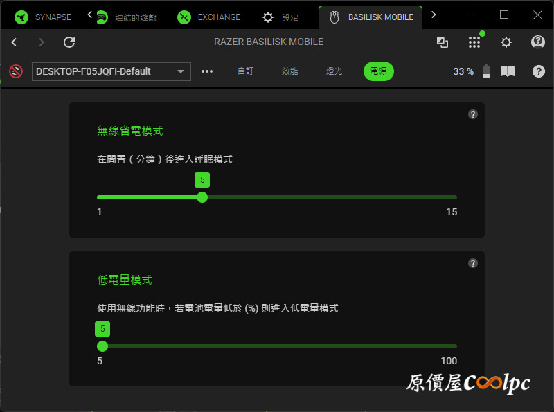Click the 33 % battery text
This screenshot has width=554, height=412.
(x=463, y=71)
